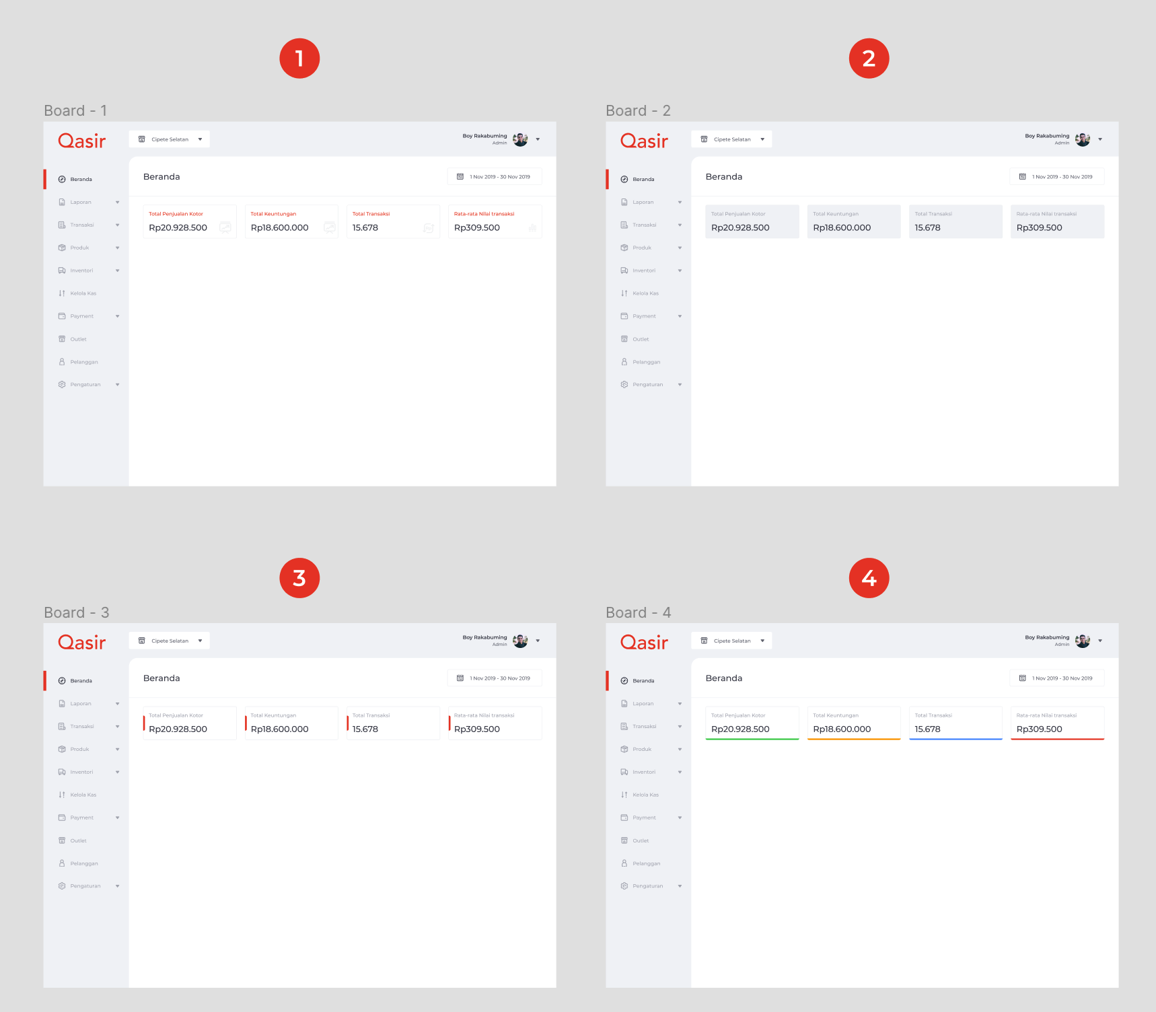Select the Beranda menu item

(82, 179)
